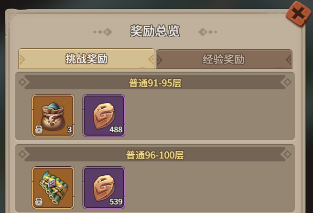Tap the treasure sack reward icon
The width and height of the screenshot is (313, 213).
click(x=53, y=116)
